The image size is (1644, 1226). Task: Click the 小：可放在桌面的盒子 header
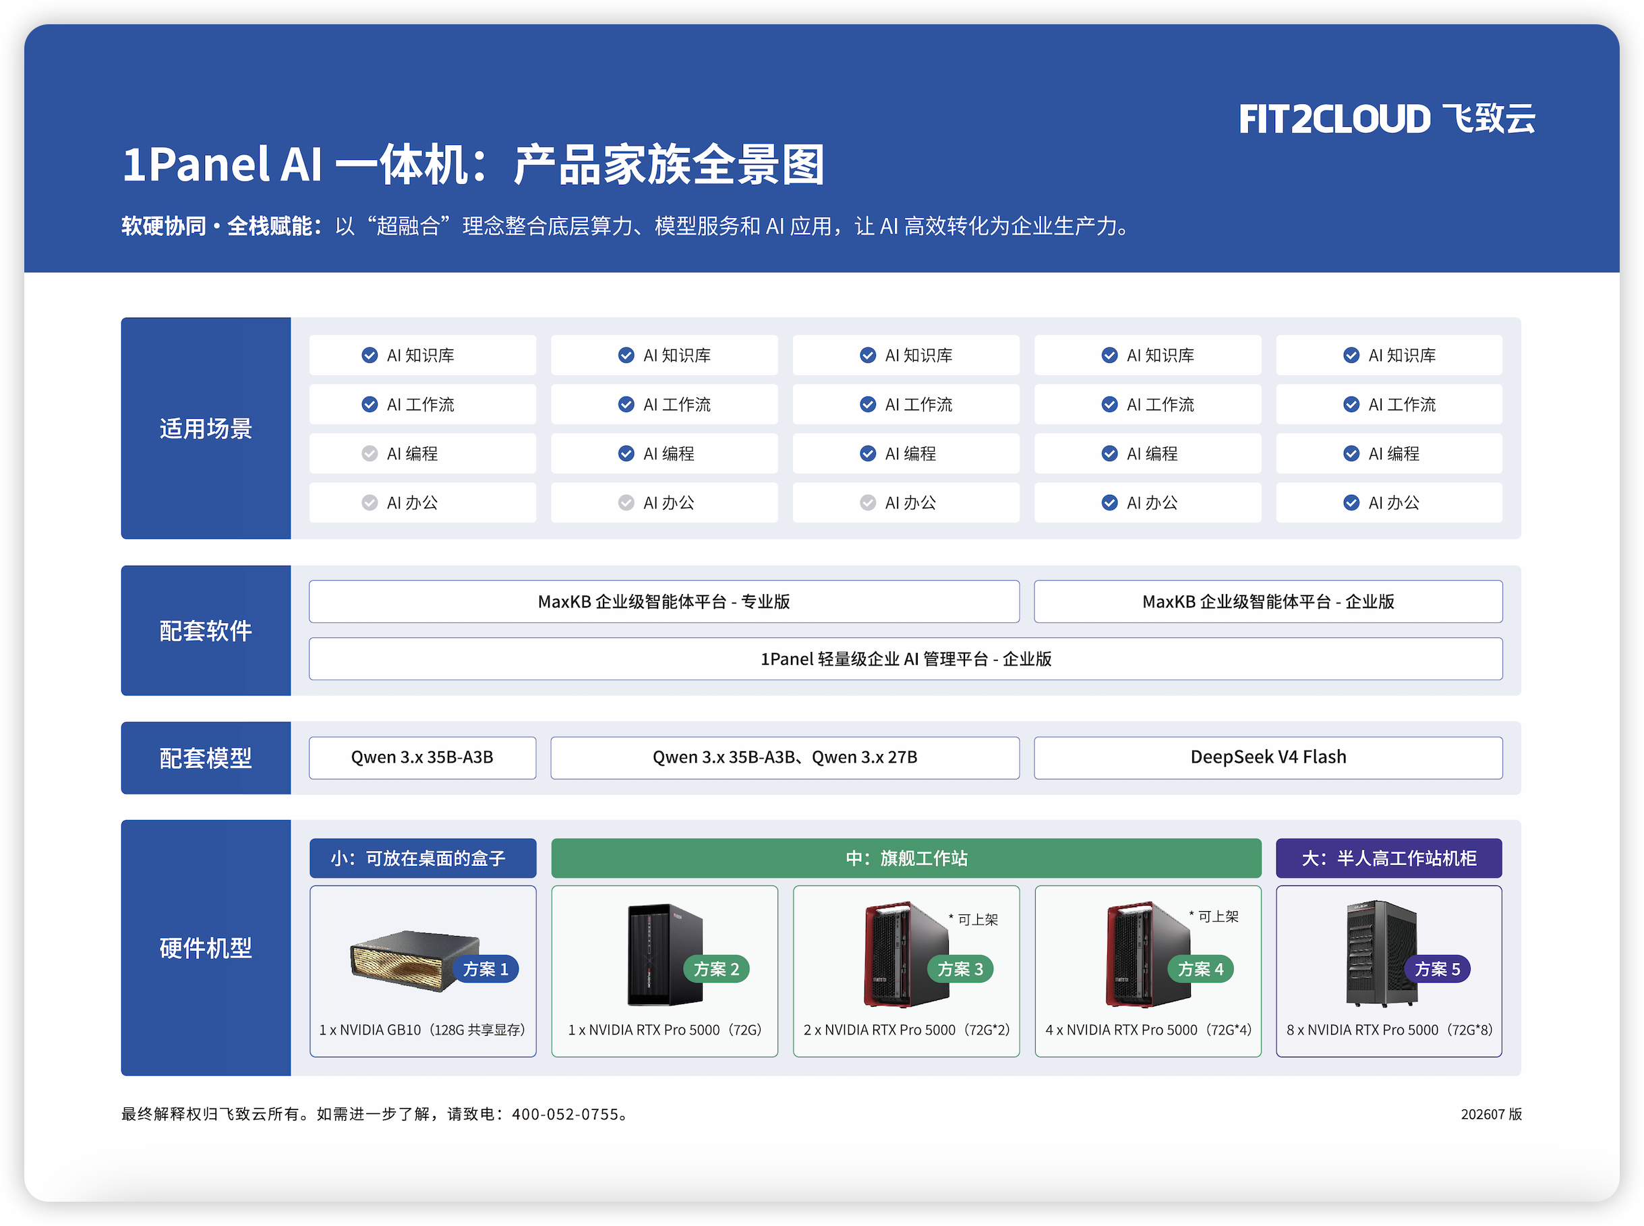(423, 858)
